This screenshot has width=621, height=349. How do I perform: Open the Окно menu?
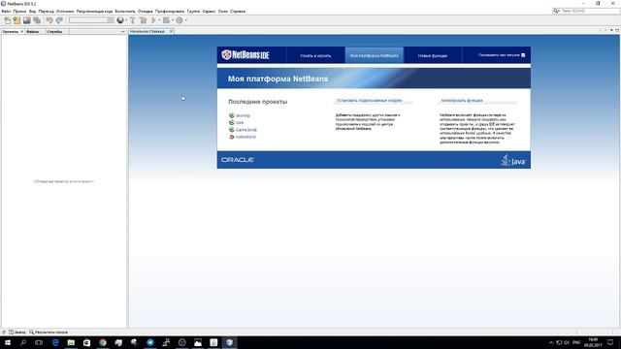[222, 12]
